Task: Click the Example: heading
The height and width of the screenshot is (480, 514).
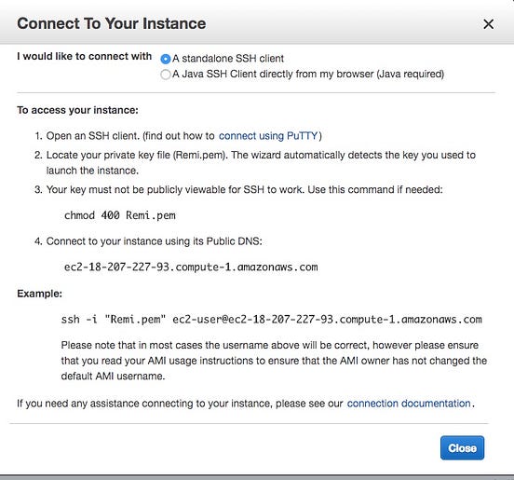Action: [40, 294]
